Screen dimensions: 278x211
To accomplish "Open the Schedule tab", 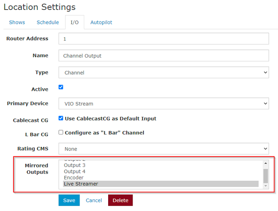I will point(48,22).
